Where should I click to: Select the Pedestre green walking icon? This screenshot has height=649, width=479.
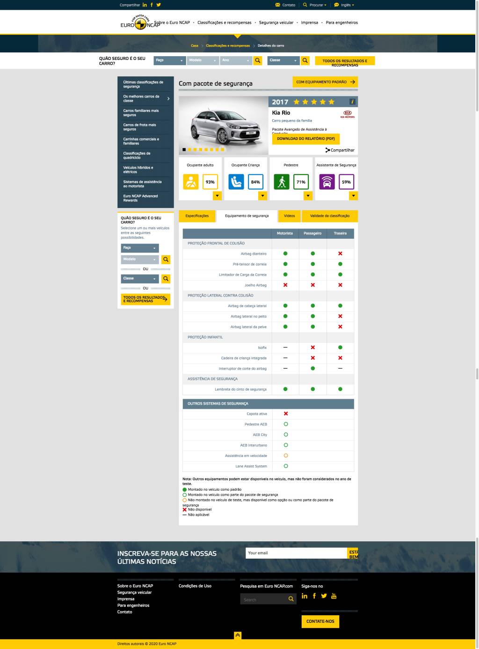coord(282,182)
